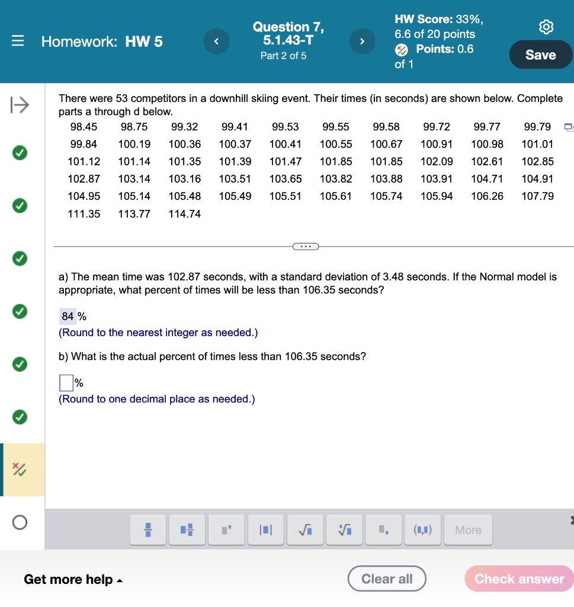Click the note 'Round to one decimal place as needed'
The image size is (574, 607).
coord(156,399)
